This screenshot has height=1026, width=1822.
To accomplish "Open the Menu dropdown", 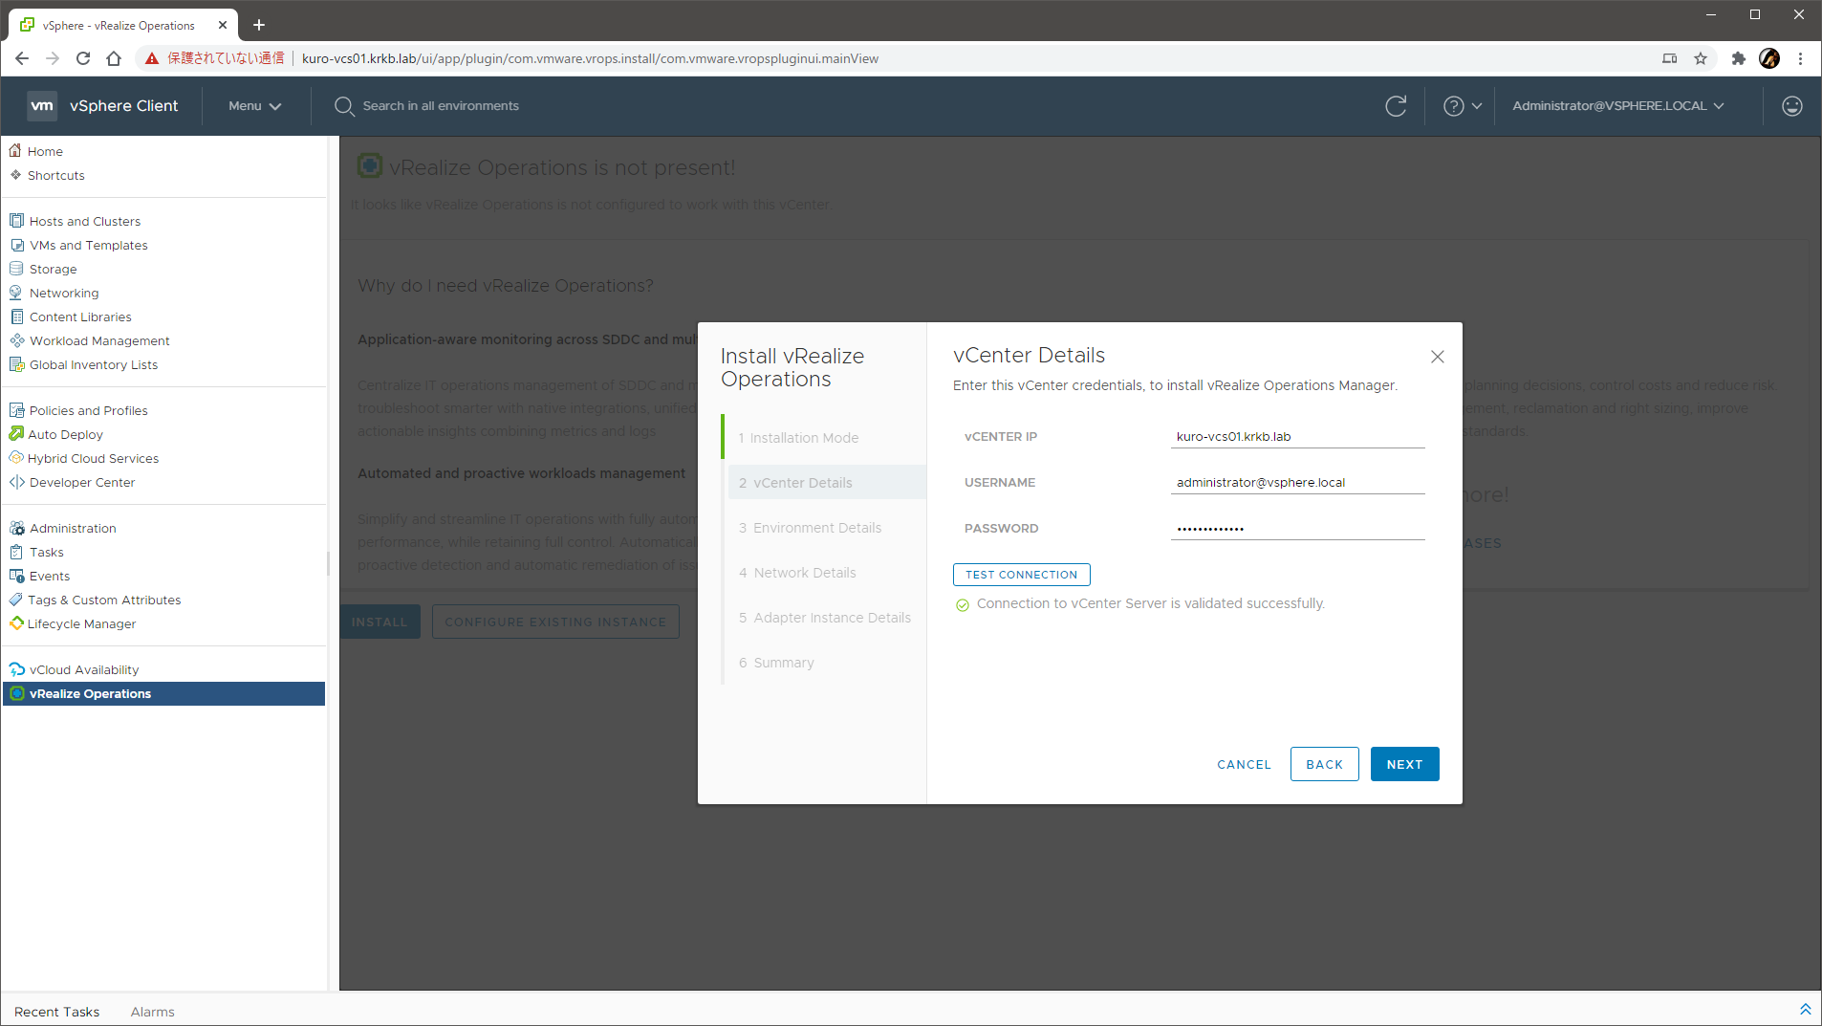I will point(254,106).
